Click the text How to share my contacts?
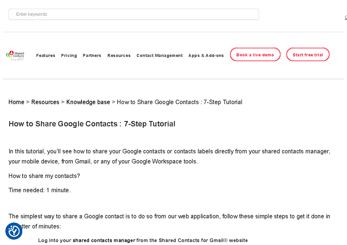 pos(44,176)
